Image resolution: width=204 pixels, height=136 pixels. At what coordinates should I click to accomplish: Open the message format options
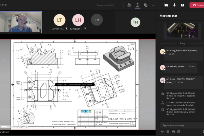pyautogui.click(x=163, y=132)
